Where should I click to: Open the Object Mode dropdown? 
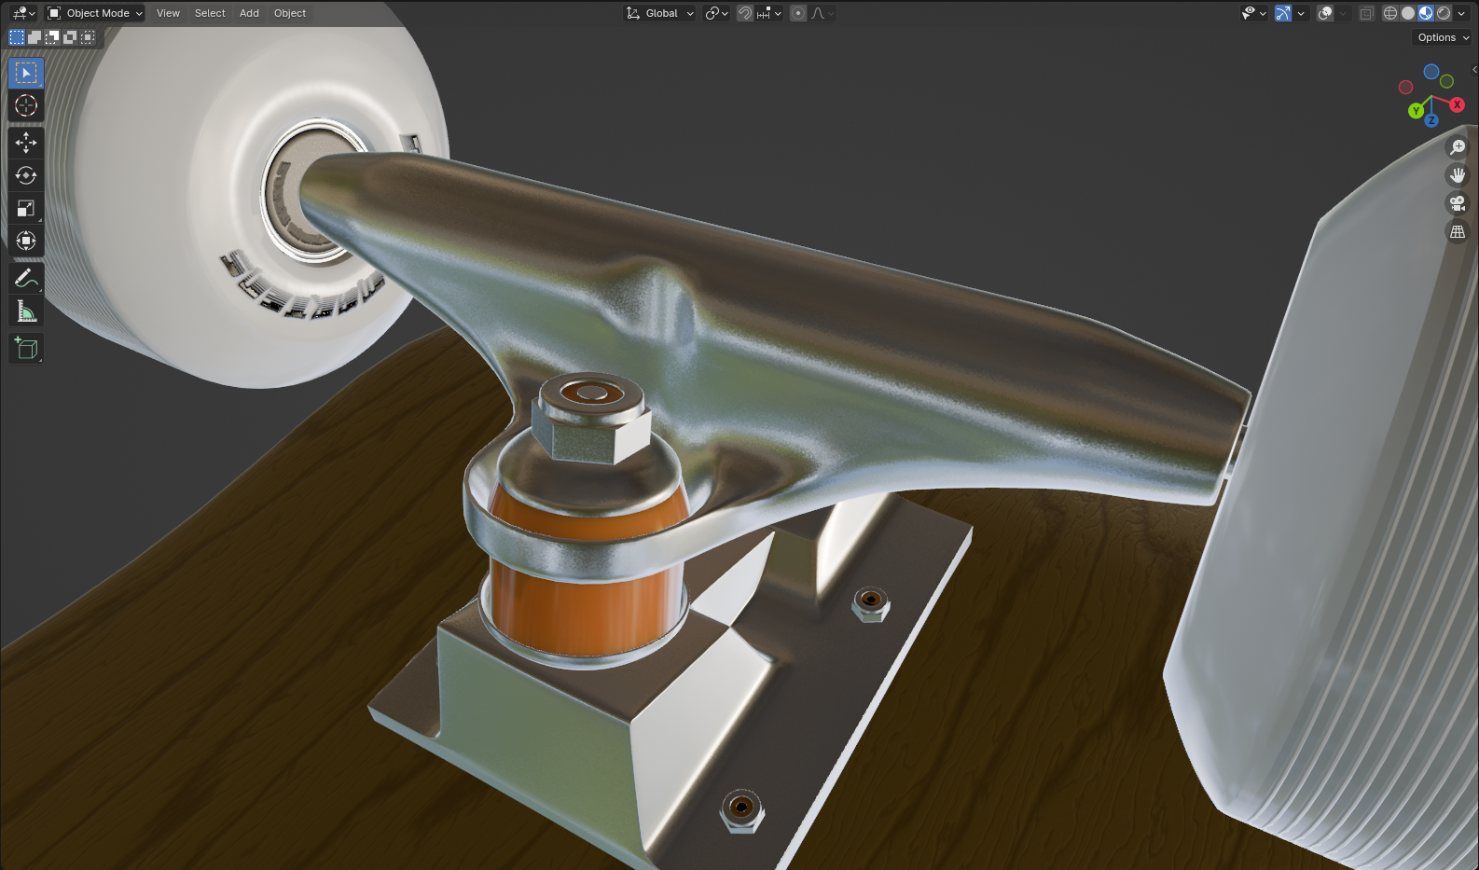click(95, 13)
